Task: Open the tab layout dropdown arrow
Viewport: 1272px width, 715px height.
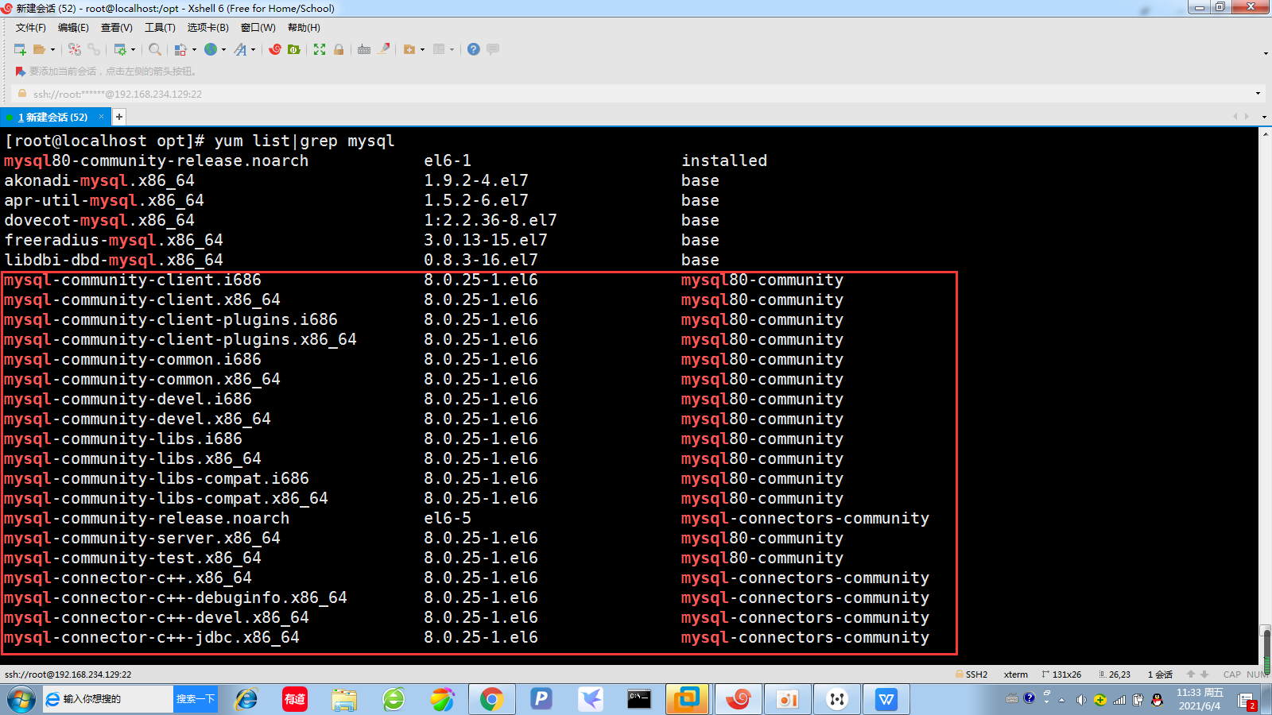Action: click(x=452, y=48)
